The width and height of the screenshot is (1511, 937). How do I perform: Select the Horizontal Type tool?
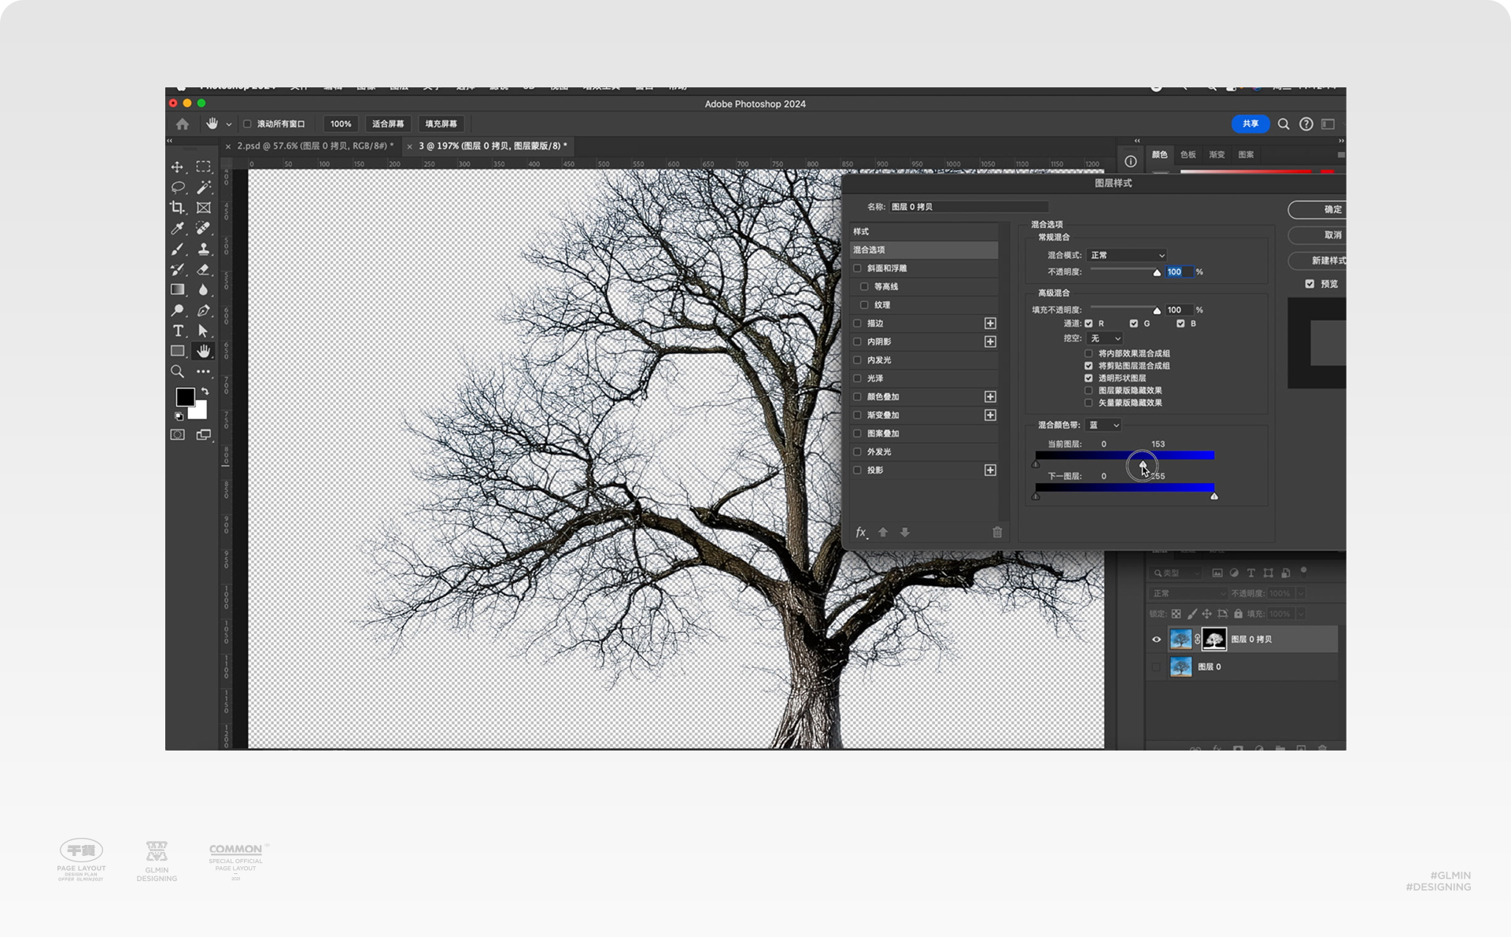178,331
